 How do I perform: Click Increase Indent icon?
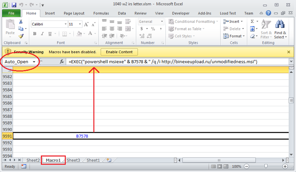[112, 36]
